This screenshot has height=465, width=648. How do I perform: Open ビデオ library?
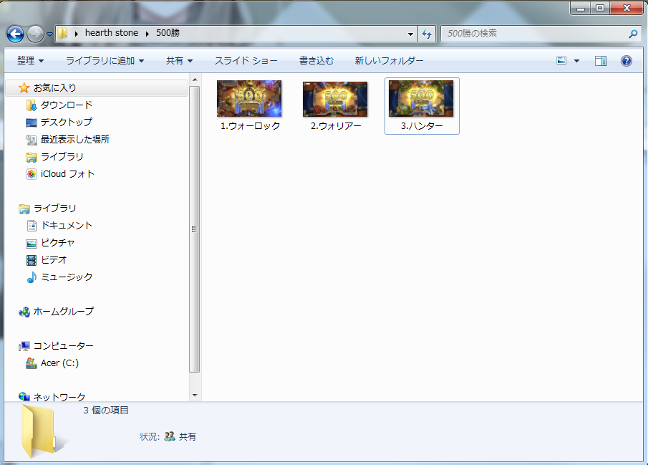tap(54, 260)
